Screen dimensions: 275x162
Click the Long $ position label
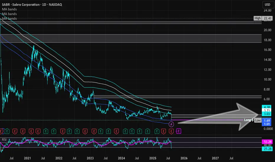(249, 120)
